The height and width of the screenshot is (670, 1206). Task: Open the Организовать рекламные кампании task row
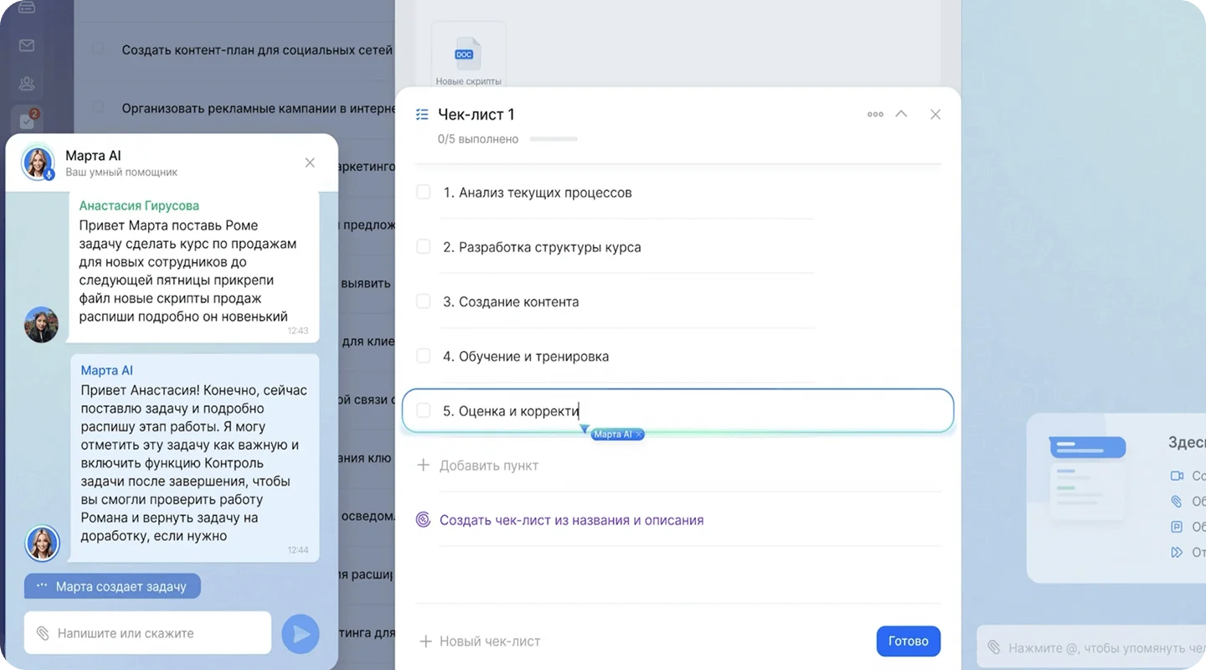coord(256,108)
